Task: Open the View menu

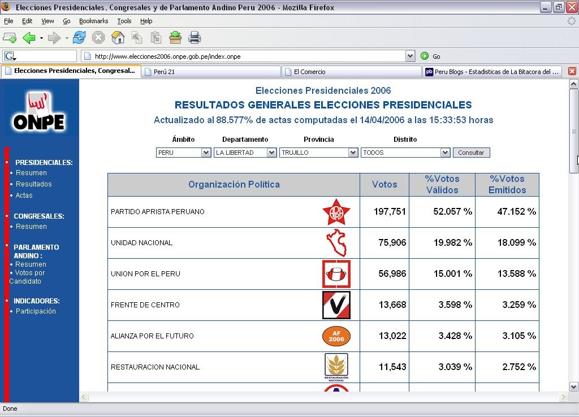Action: [47, 21]
